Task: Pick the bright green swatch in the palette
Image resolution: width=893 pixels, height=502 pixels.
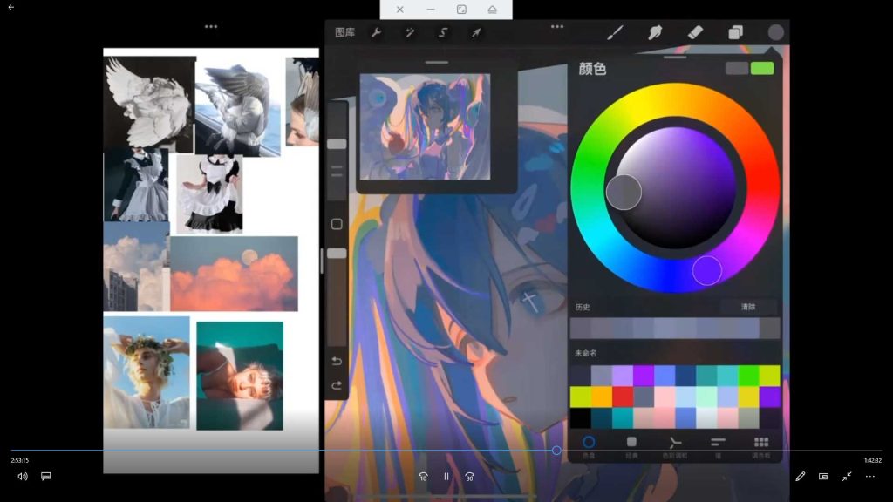Action: point(748,376)
